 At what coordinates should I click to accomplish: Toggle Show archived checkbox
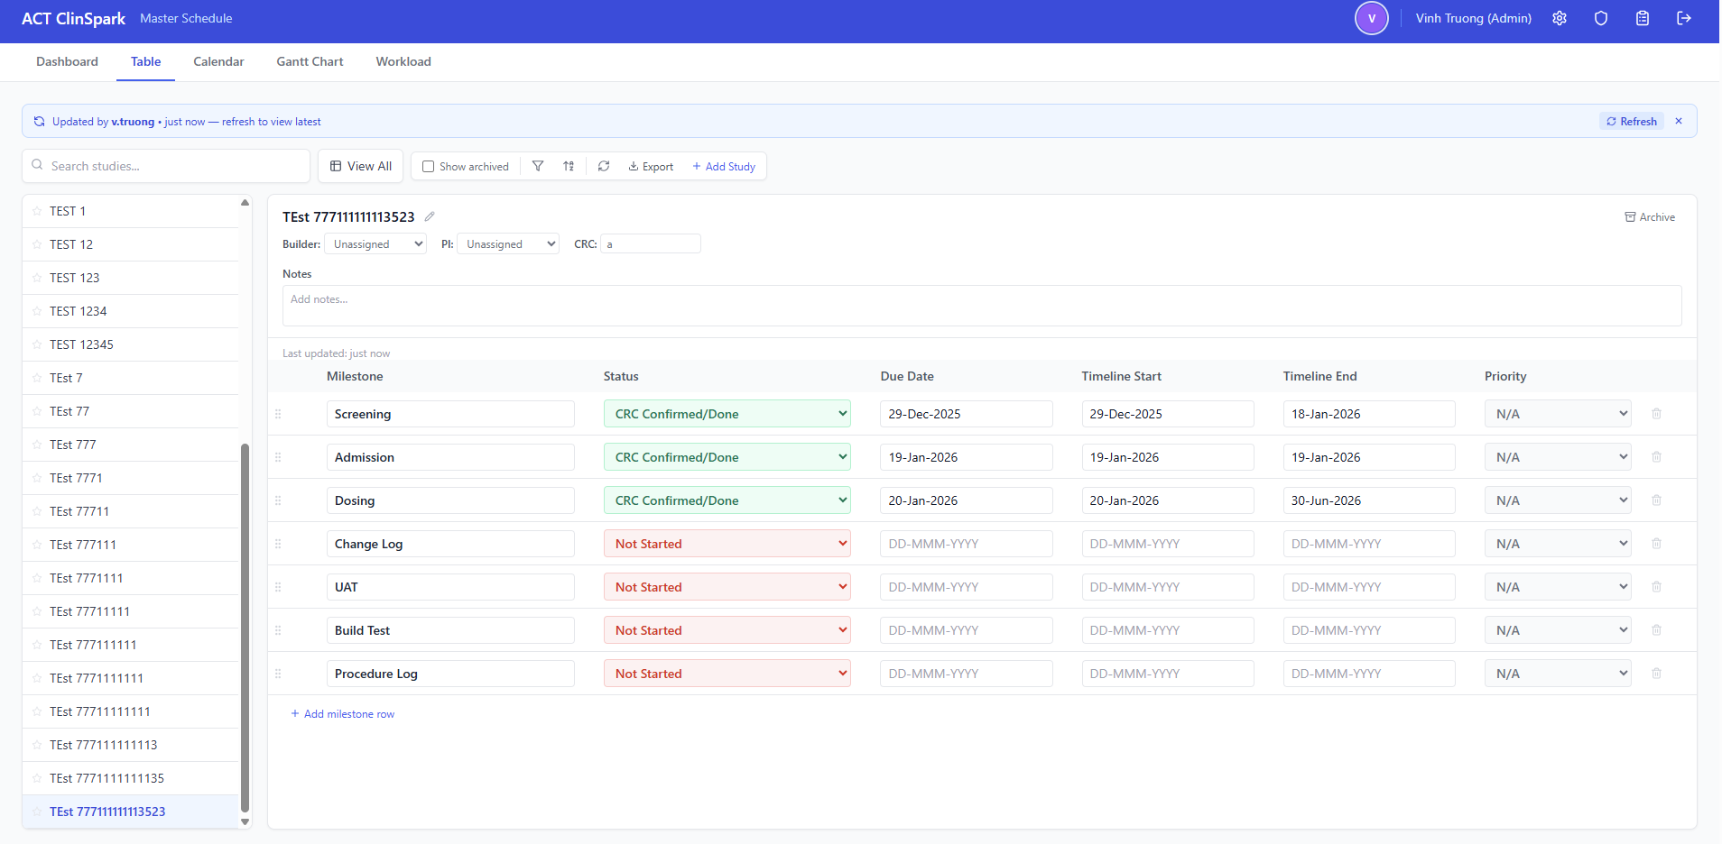(x=429, y=167)
